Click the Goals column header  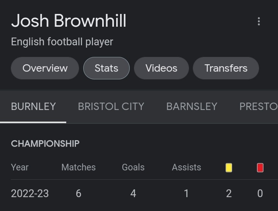click(133, 167)
